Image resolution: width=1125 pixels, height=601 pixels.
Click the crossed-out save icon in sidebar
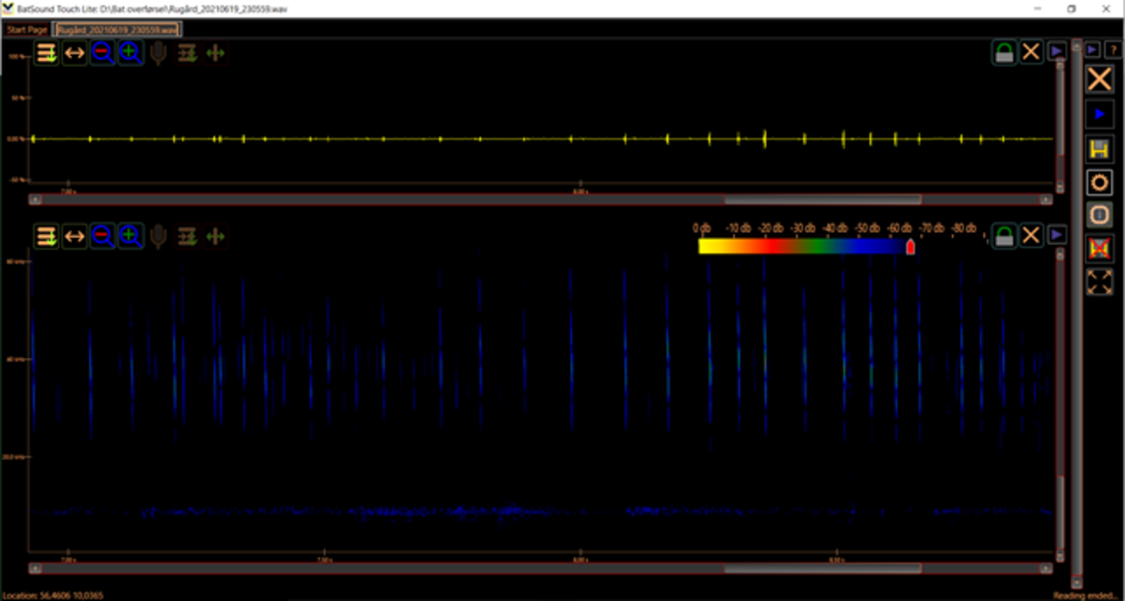tap(1099, 248)
